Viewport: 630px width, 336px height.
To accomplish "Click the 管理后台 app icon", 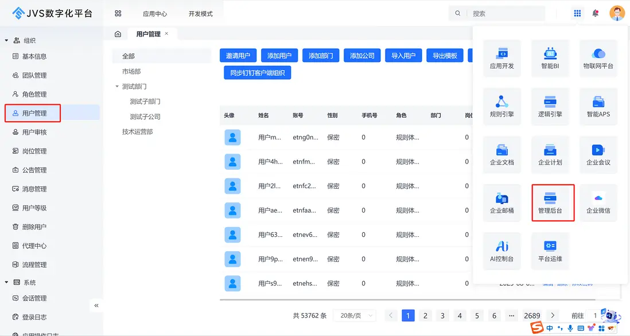I will click(x=550, y=203).
